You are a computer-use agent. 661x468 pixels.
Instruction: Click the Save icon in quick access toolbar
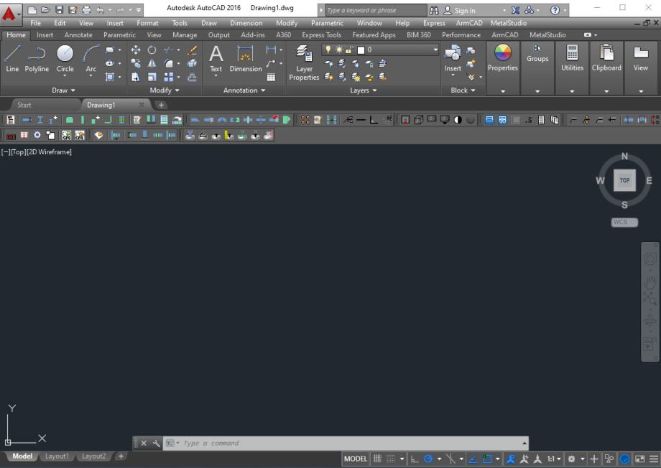[x=59, y=9]
